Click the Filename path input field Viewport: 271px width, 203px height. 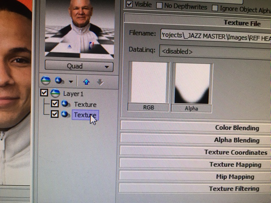coord(216,37)
